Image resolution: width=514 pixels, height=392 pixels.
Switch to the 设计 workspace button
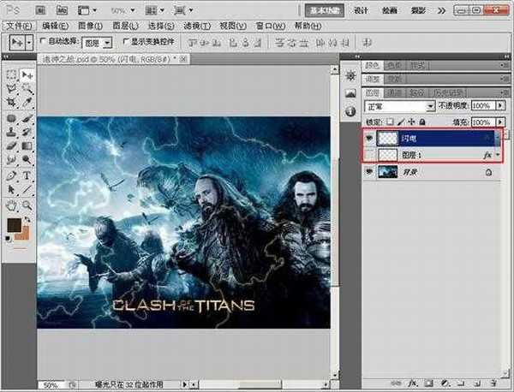(x=362, y=11)
